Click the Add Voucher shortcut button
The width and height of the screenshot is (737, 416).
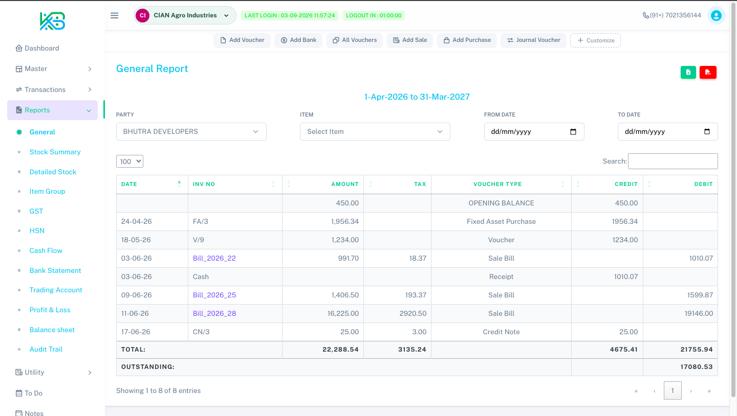click(x=242, y=40)
